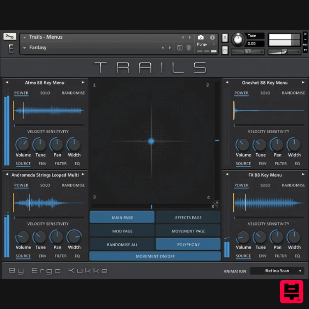Click the center puck of the XY pad
The width and height of the screenshot is (309, 309).
point(151,141)
